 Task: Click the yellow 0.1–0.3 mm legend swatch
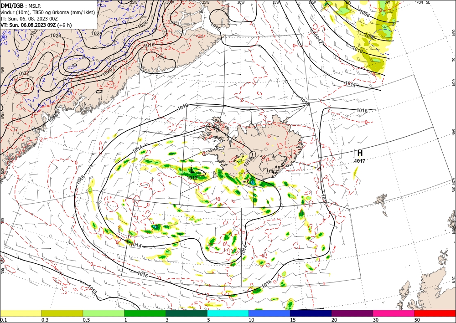[21, 313]
